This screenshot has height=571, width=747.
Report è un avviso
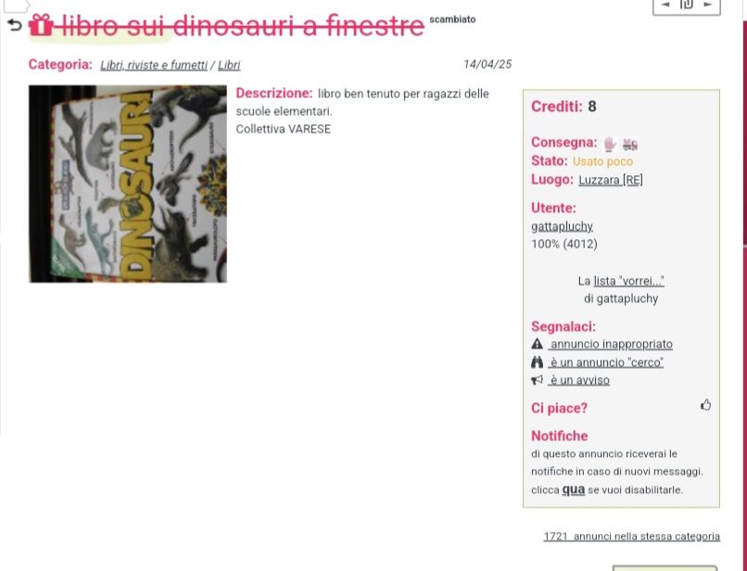coord(579,380)
